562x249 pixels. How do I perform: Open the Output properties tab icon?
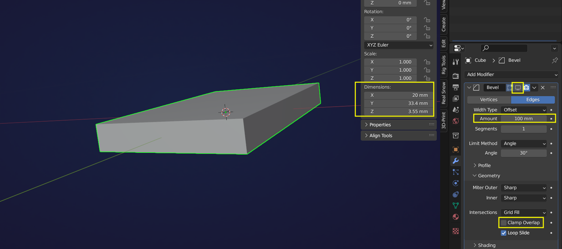[456, 87]
